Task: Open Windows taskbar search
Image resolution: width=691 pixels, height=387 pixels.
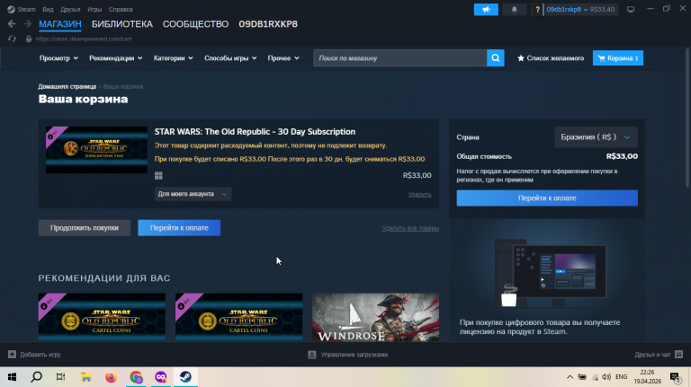Action: 37,377
